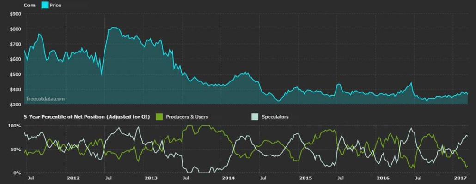Open the freecotdata.com watermark link
Viewport: 476px width, 184px height.
[45, 98]
